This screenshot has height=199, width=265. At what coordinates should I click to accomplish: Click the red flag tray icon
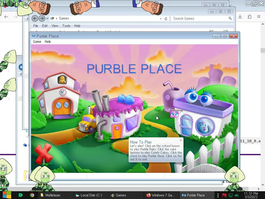[x=224, y=195]
